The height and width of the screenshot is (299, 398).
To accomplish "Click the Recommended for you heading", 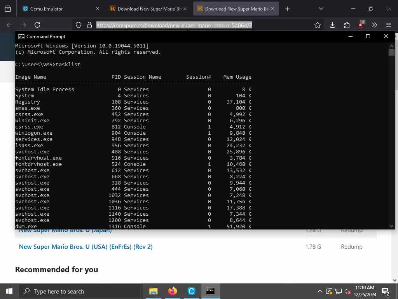I will (x=57, y=269).
